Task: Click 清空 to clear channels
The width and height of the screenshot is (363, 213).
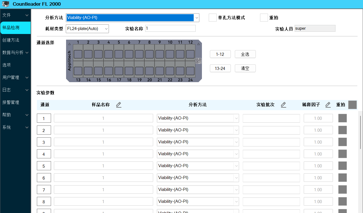Action: tap(245, 68)
